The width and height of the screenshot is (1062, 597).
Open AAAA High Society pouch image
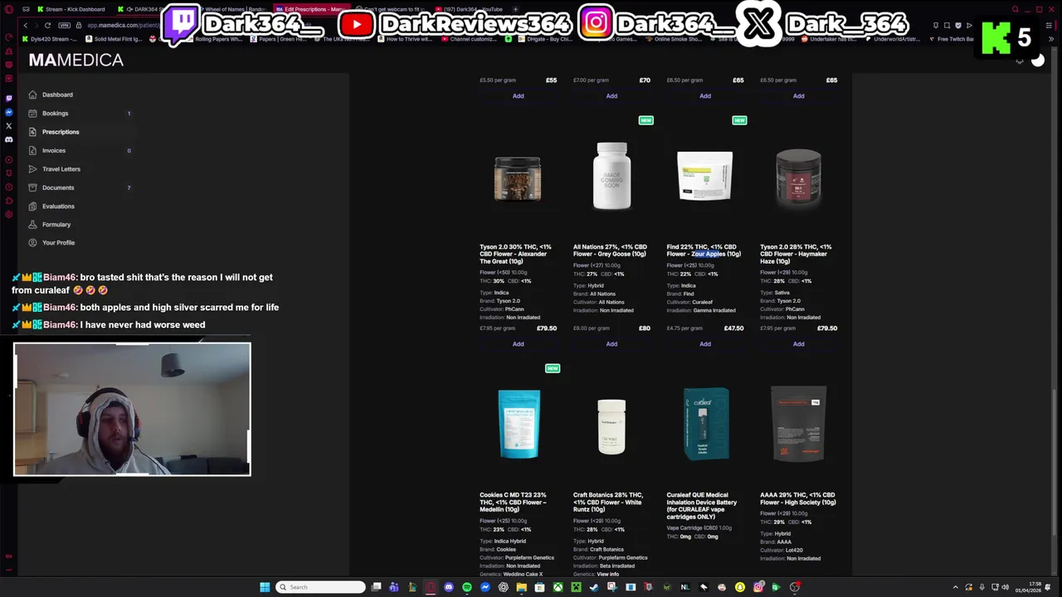tap(798, 424)
